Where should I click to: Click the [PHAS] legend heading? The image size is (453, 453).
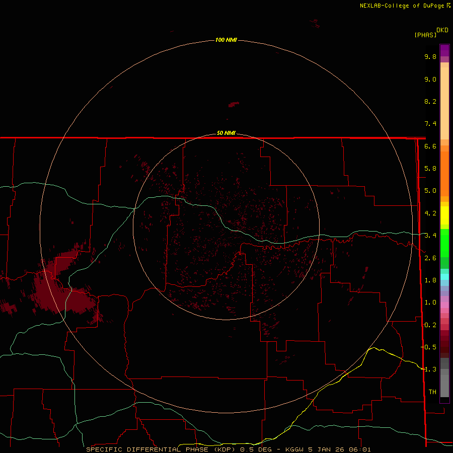pyautogui.click(x=425, y=35)
